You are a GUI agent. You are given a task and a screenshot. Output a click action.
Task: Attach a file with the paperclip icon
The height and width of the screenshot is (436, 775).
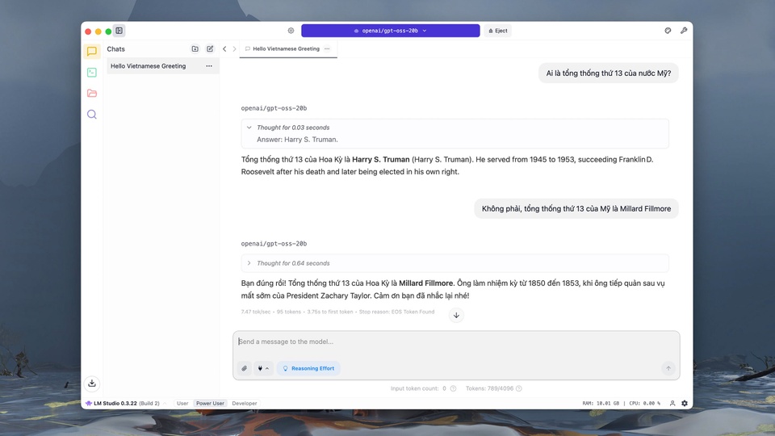(245, 368)
